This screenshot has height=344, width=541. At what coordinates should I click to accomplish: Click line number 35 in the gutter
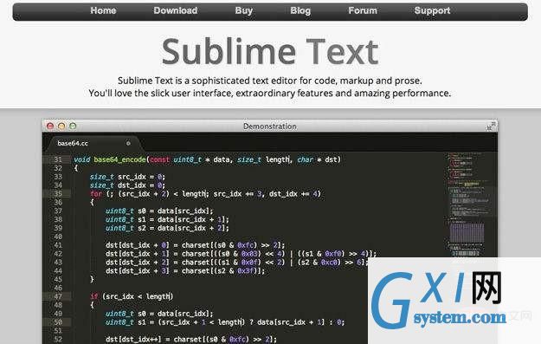pyautogui.click(x=58, y=194)
